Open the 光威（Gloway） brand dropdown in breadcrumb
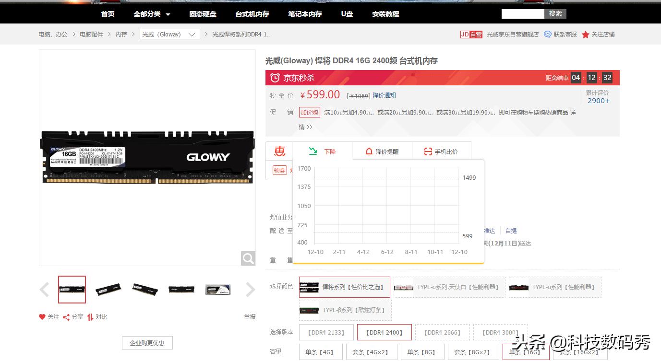661x361 pixels. pyautogui.click(x=170, y=35)
